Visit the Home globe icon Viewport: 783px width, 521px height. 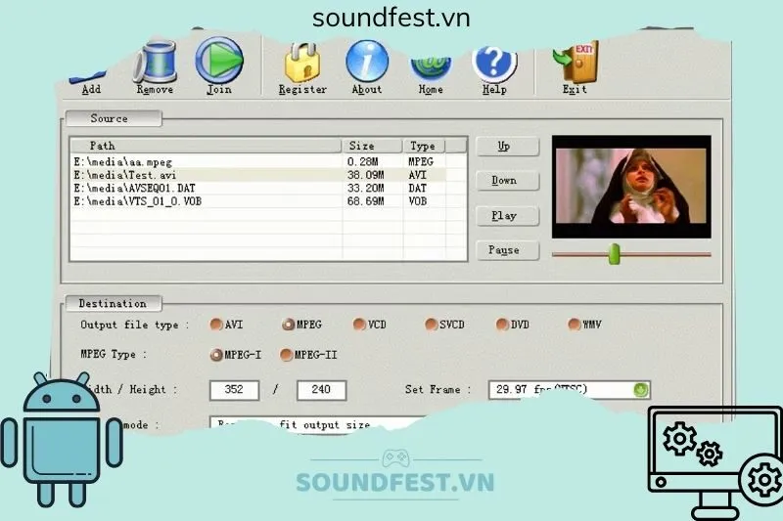coord(431,67)
